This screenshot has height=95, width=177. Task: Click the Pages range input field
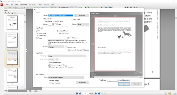tap(58, 38)
